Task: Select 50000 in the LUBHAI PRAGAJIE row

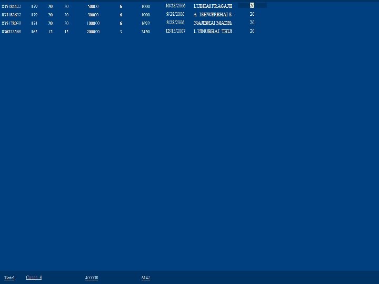Action: [93, 6]
